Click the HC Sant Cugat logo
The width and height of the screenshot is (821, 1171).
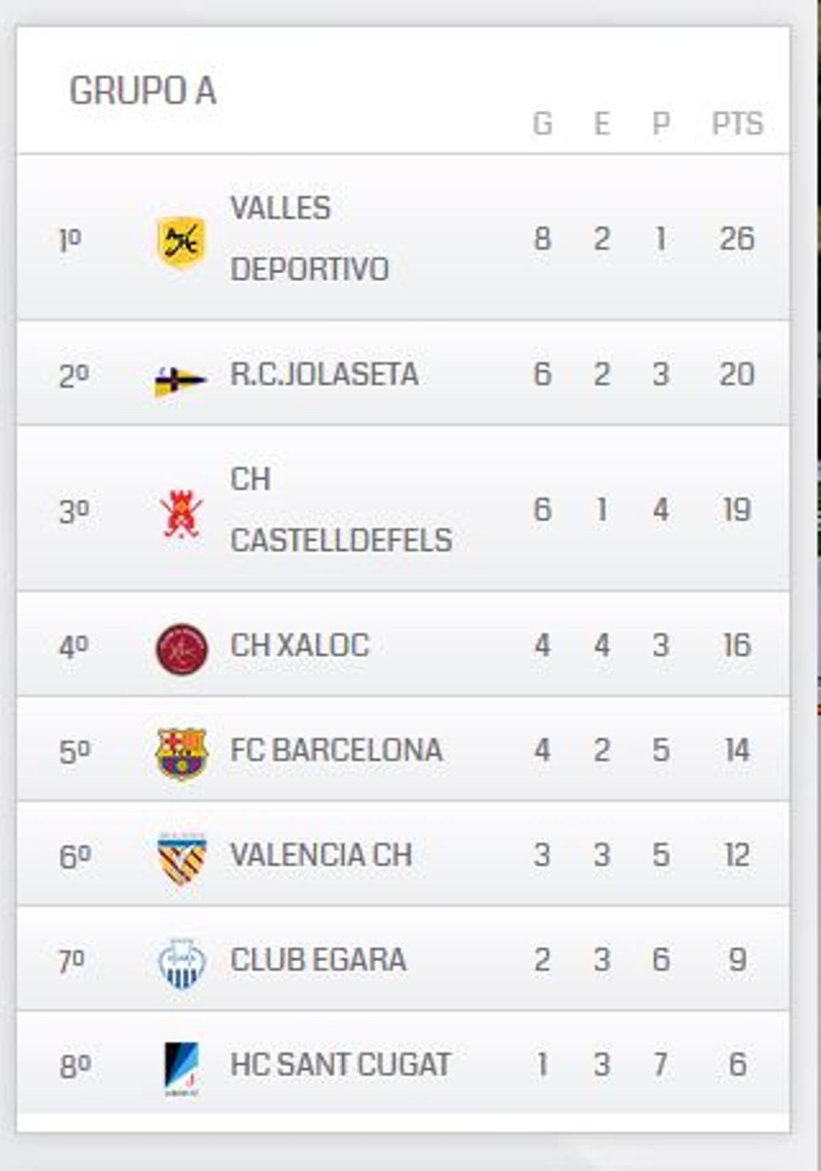[179, 1064]
